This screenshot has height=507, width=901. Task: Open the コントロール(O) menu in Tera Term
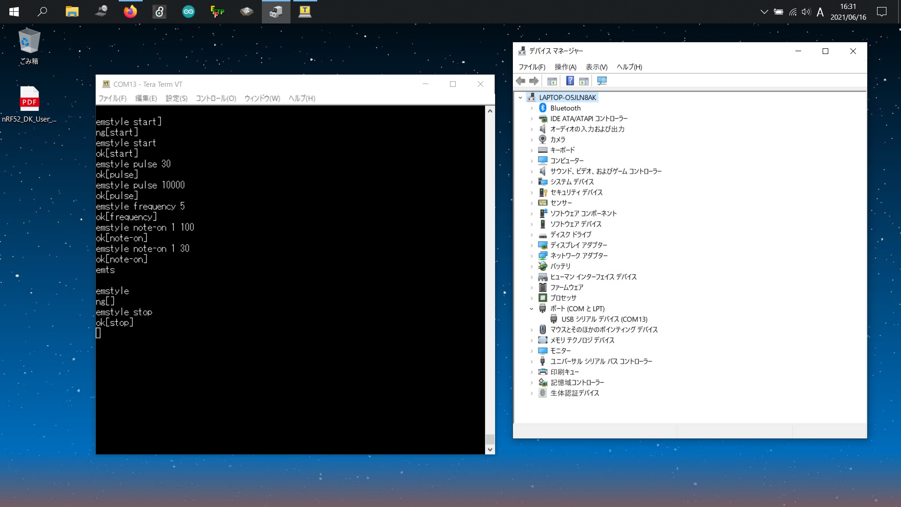[x=216, y=99]
